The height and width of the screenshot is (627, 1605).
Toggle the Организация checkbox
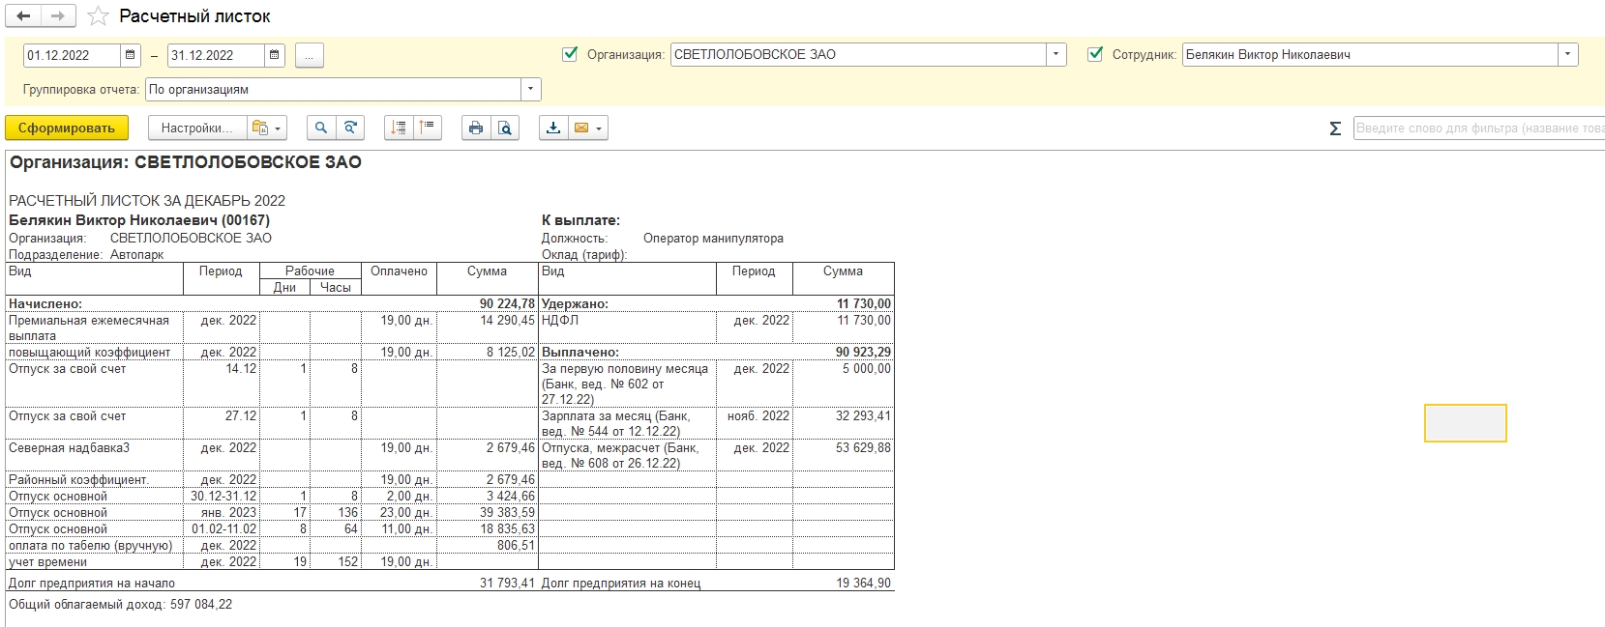[570, 54]
